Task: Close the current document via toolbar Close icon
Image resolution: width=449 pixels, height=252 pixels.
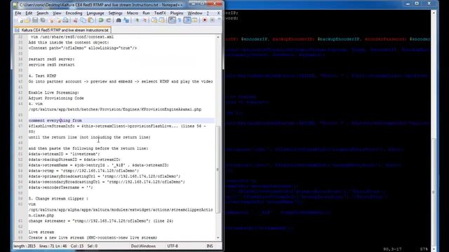Action: [51, 20]
